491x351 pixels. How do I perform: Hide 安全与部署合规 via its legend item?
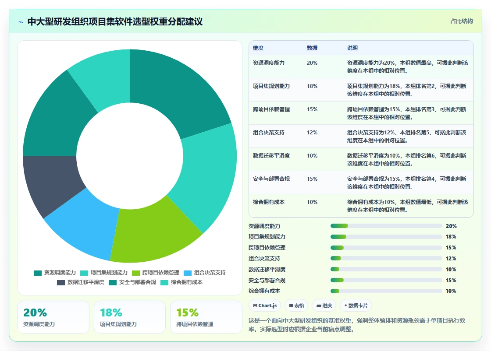point(132,282)
